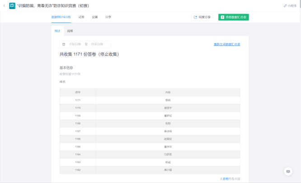Open the 设置 tab
Viewport: 301px width, 183px height.
(x=95, y=17)
